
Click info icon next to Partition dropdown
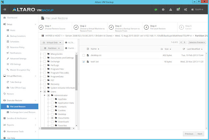(66, 48)
